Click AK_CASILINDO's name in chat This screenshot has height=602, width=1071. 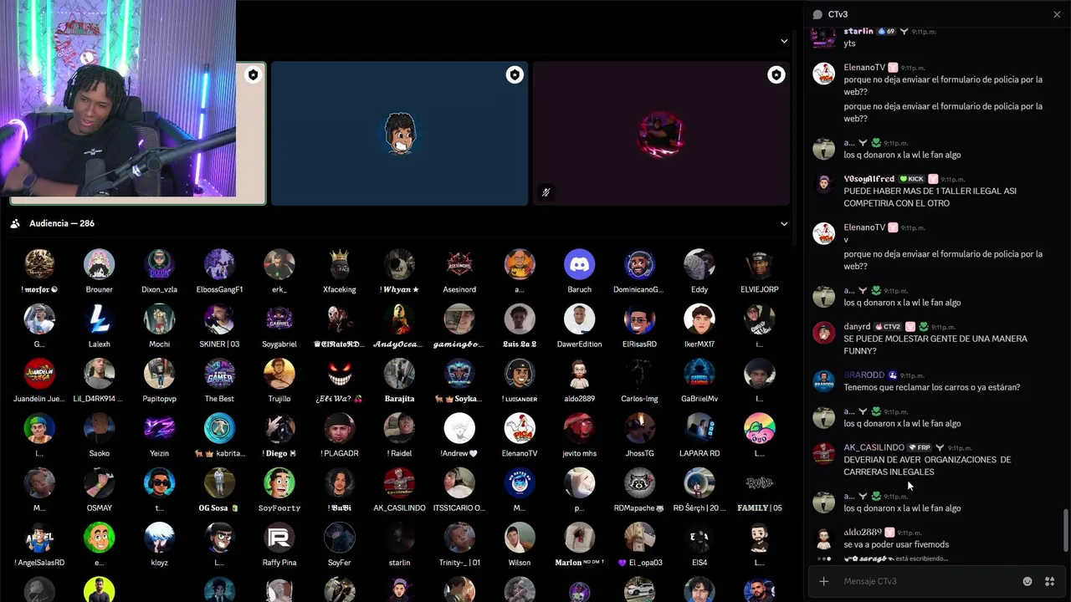874,448
